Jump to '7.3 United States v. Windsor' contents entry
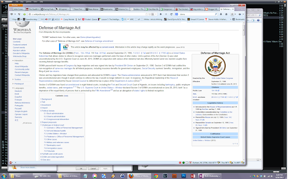This screenshot has width=296, height=179. [55, 133]
